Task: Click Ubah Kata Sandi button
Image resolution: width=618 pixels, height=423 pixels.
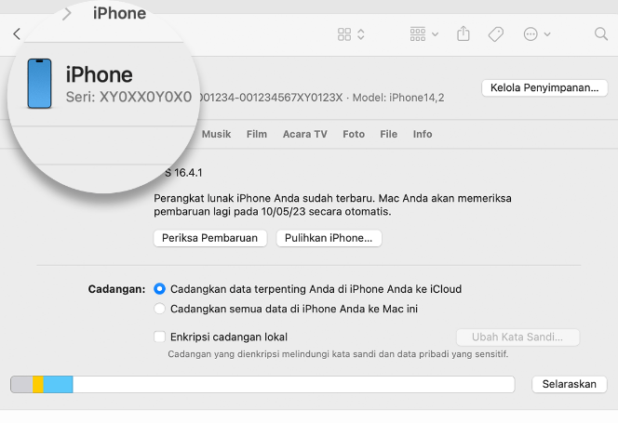Action: click(517, 337)
